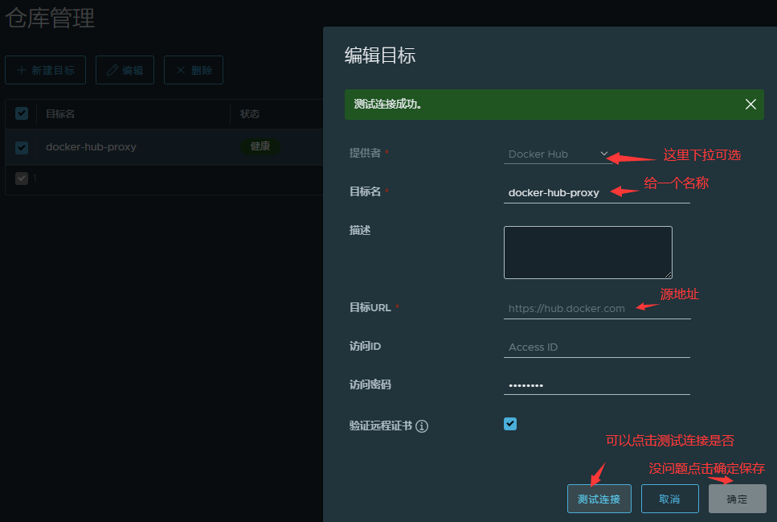The image size is (777, 522).
Task: Click the chevron arrow in provider select
Action: point(604,154)
